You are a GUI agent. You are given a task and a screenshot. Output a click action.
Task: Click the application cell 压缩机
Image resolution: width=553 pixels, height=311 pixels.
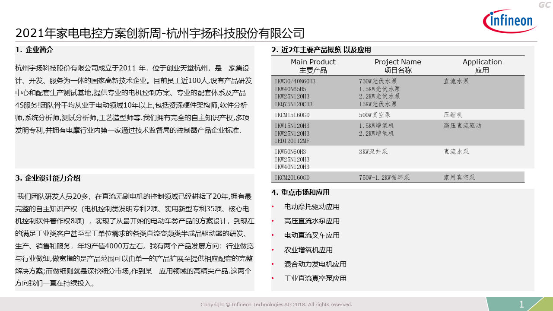pyautogui.click(x=453, y=115)
